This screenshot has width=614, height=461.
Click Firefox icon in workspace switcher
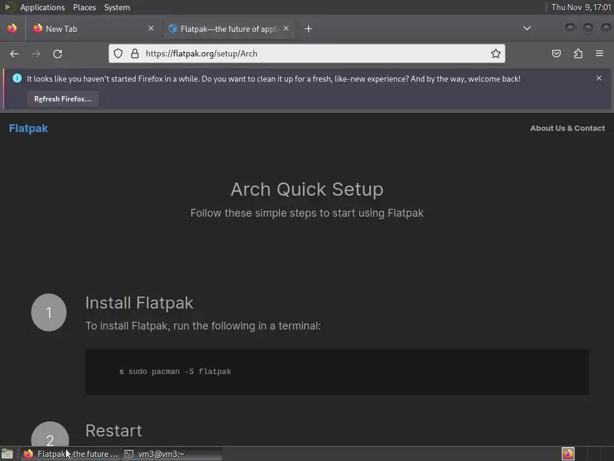(568, 454)
